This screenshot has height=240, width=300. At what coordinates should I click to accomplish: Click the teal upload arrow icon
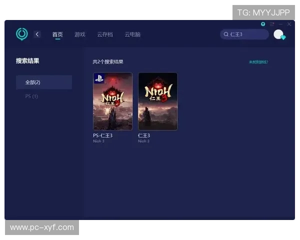point(263,24)
